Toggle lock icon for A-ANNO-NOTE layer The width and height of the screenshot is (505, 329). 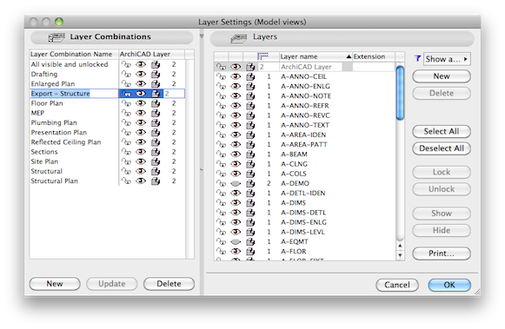click(221, 95)
